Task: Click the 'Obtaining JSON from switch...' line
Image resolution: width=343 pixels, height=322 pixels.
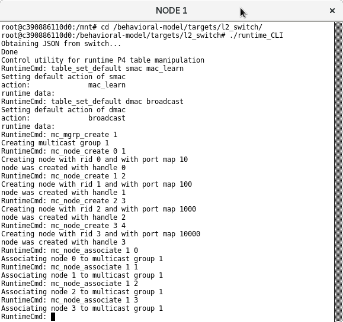Action: pyautogui.click(x=61, y=44)
